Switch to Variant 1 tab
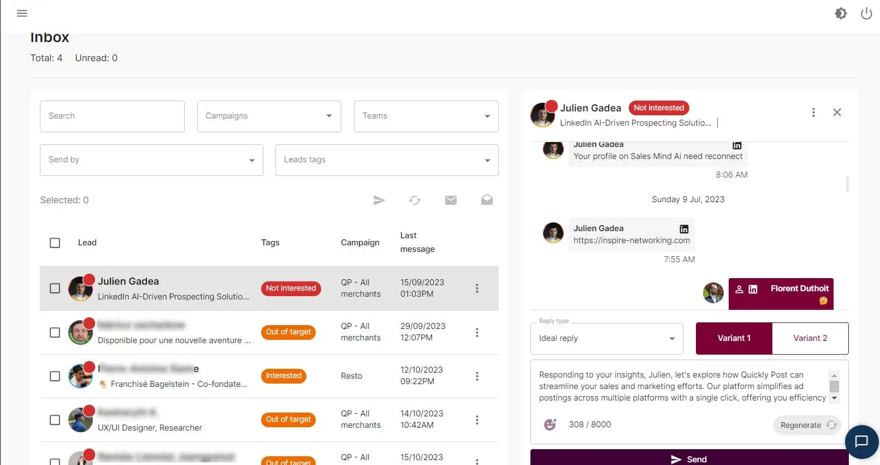This screenshot has height=465, width=880. [734, 338]
